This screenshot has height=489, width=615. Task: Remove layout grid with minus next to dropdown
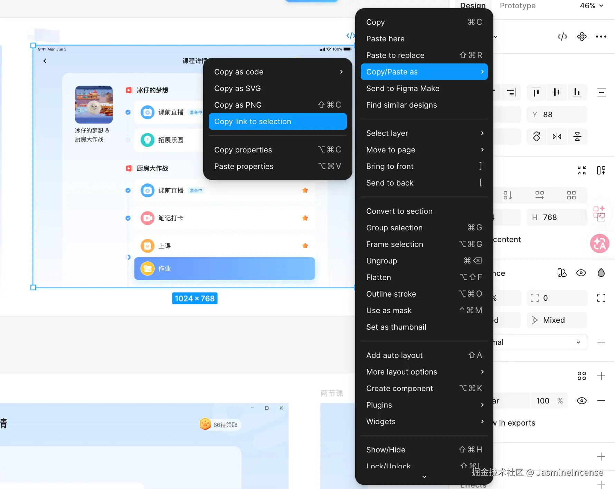[x=601, y=342]
